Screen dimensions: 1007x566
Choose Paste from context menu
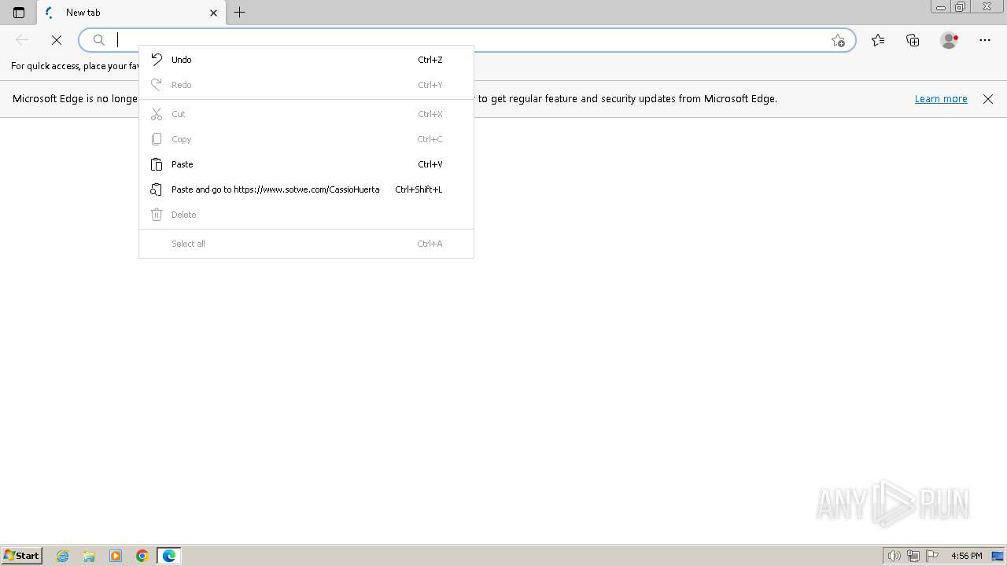pos(306,164)
